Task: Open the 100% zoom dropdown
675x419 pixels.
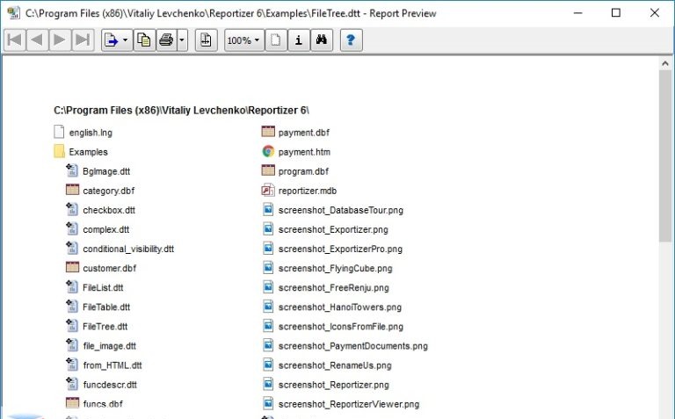Action: click(x=244, y=40)
